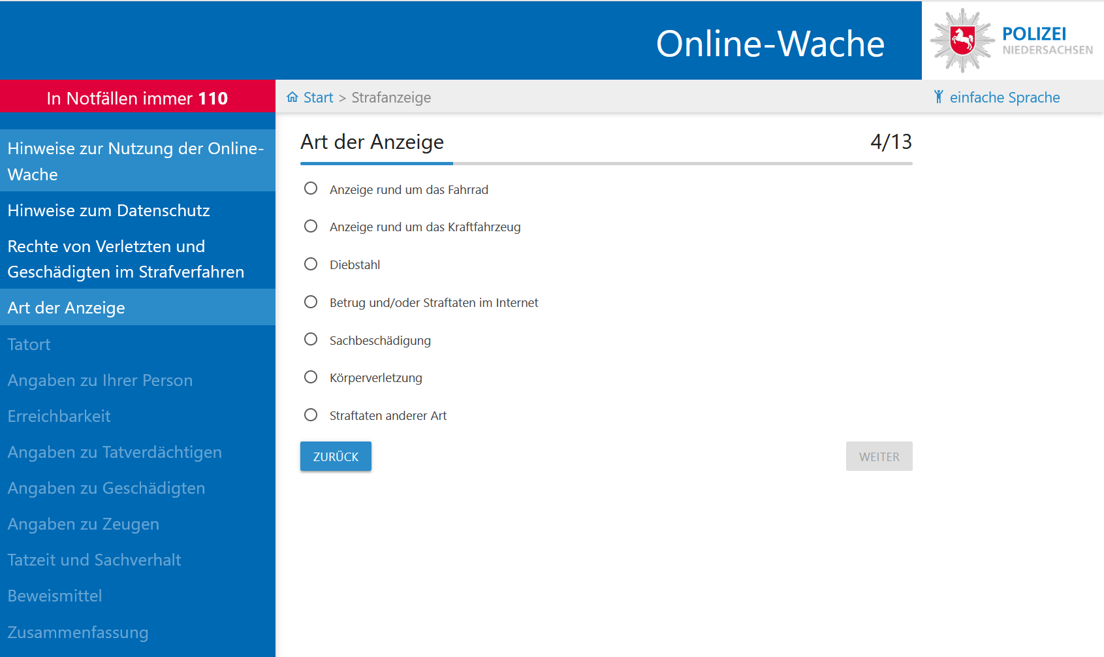Choose the Diebstahl radio button
This screenshot has height=657, width=1104.
(x=311, y=264)
